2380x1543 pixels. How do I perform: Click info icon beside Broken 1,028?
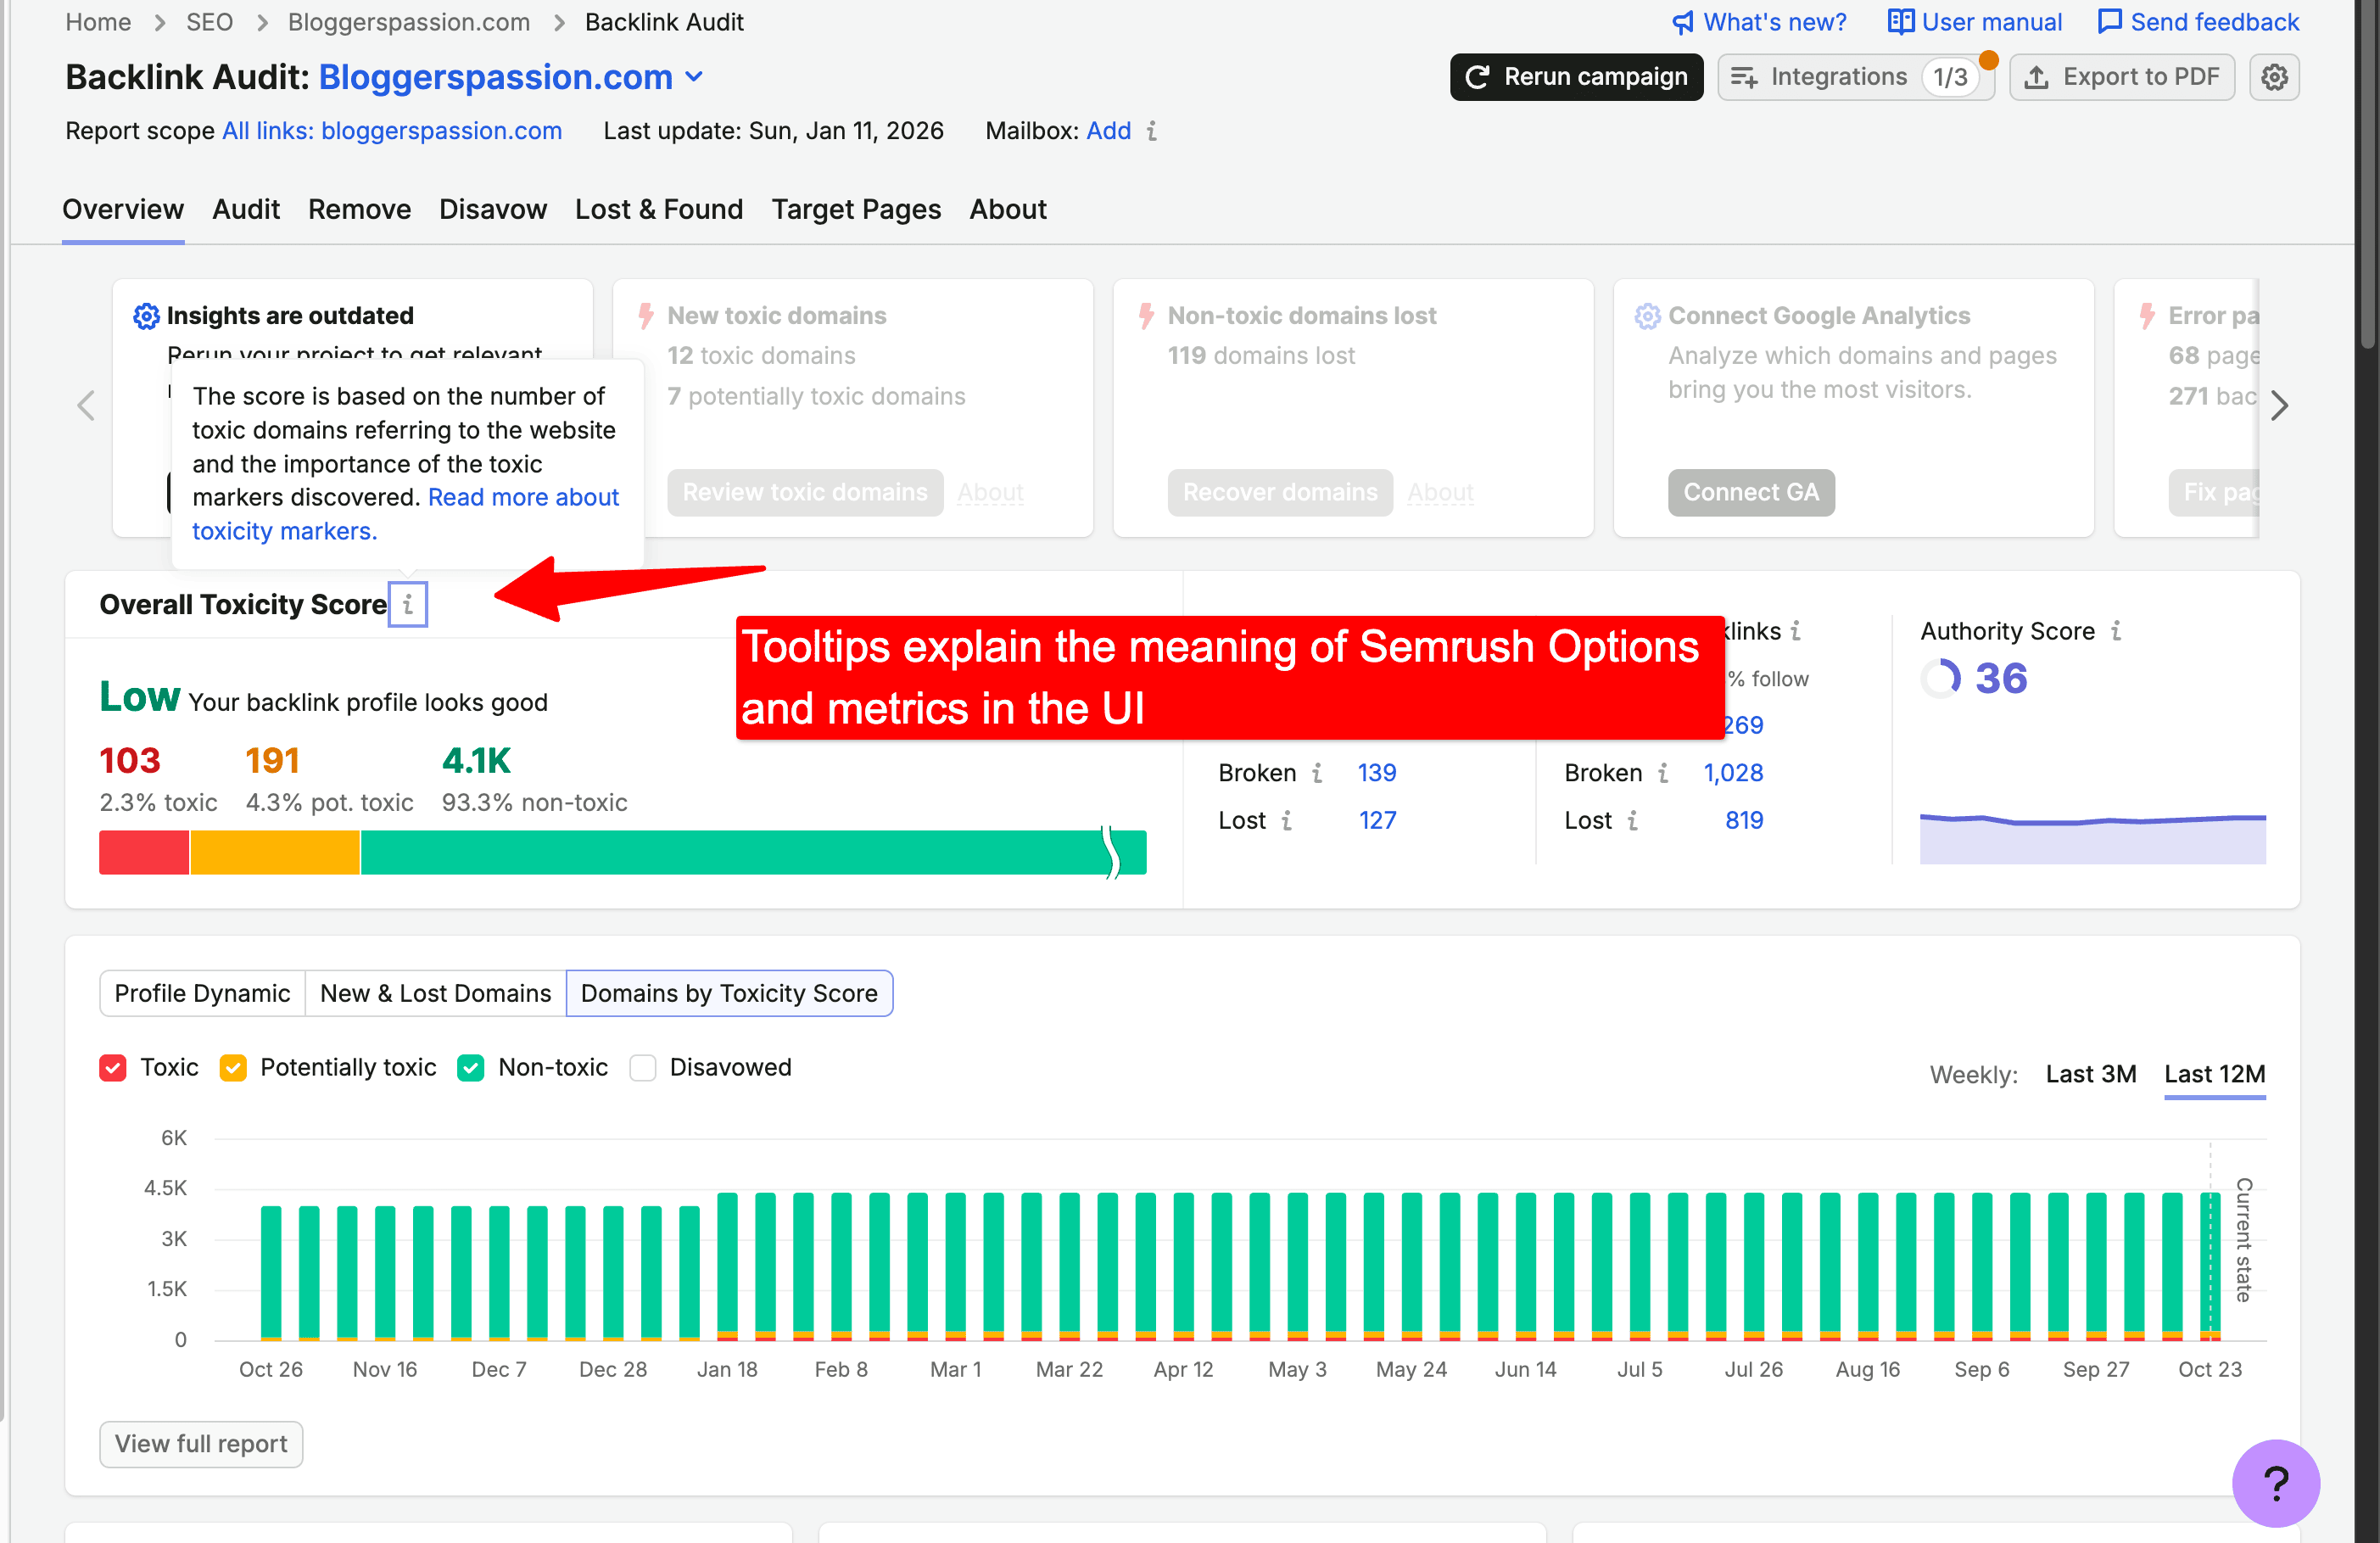(1663, 773)
